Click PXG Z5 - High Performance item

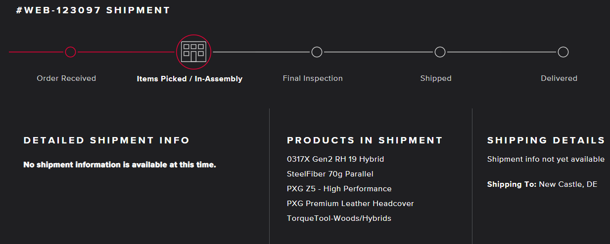point(339,189)
